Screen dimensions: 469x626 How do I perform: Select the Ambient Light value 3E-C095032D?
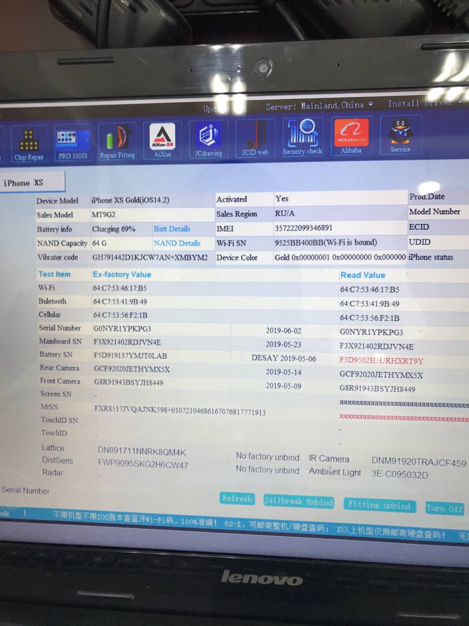click(400, 474)
